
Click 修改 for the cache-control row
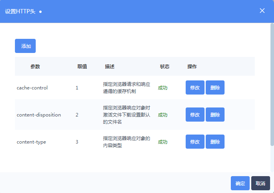[x=195, y=87]
